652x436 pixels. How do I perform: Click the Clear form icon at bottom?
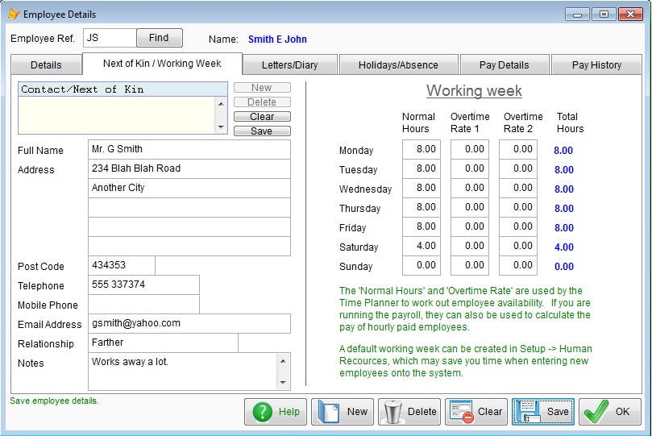click(462, 412)
